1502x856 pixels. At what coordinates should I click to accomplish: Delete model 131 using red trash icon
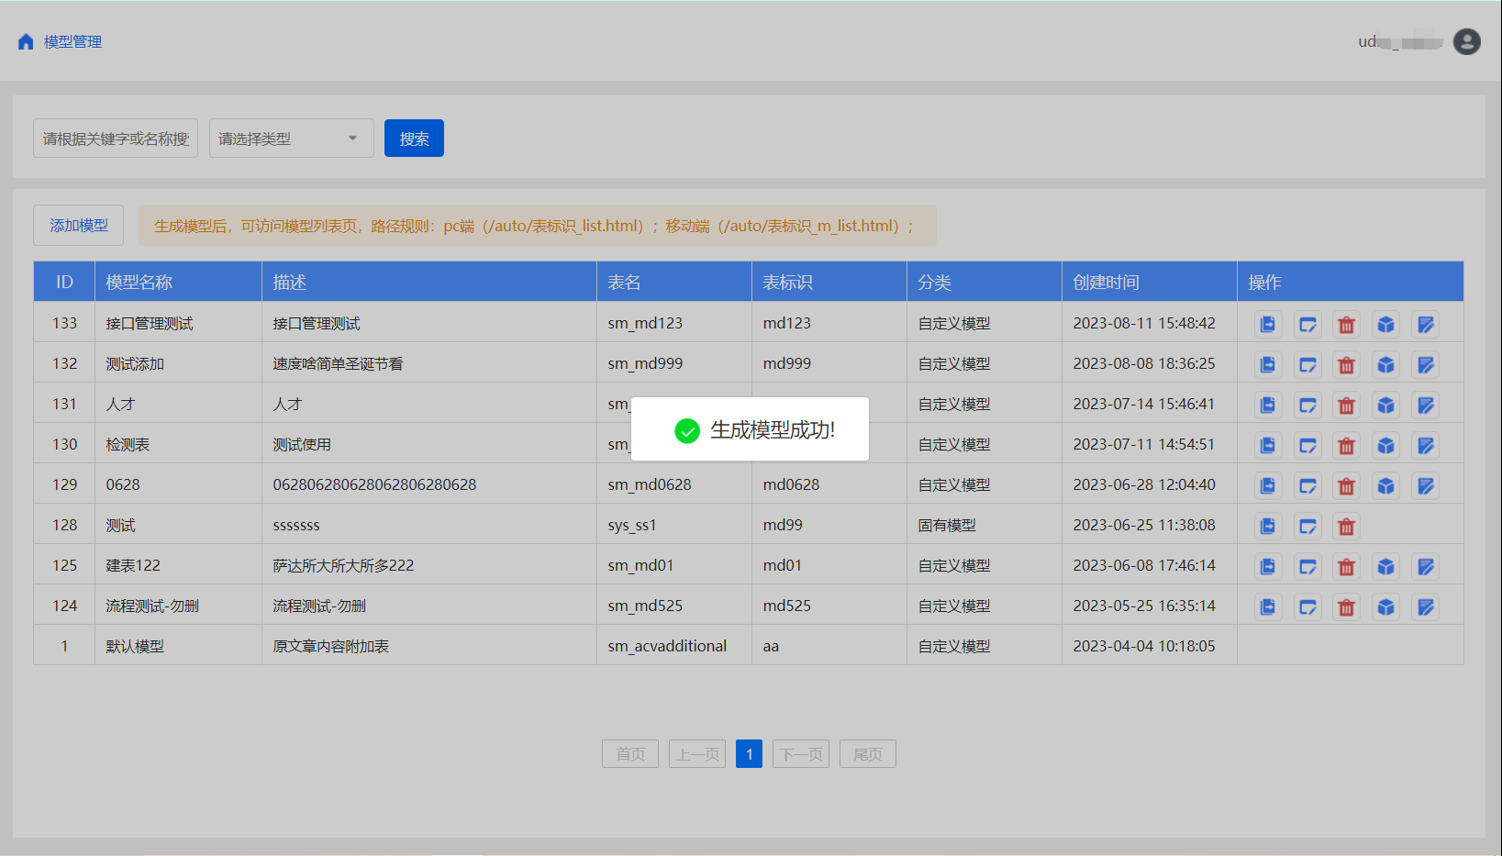tap(1346, 405)
